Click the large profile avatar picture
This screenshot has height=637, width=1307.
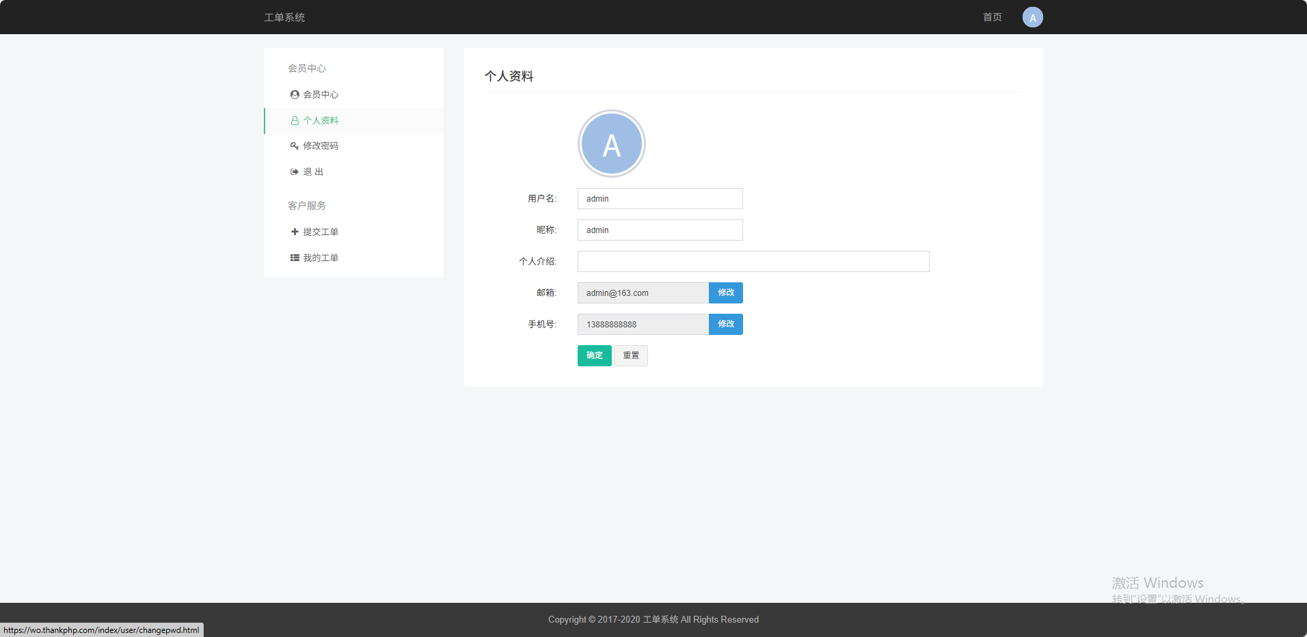[611, 144]
